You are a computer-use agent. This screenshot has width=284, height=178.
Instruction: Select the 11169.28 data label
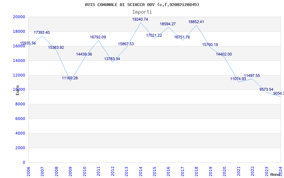[x=70, y=78]
